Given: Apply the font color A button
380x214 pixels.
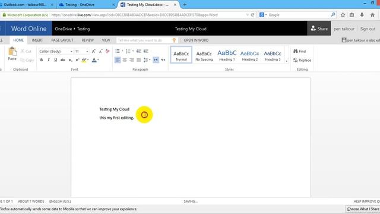Looking at the screenshot, I should (x=94, y=60).
